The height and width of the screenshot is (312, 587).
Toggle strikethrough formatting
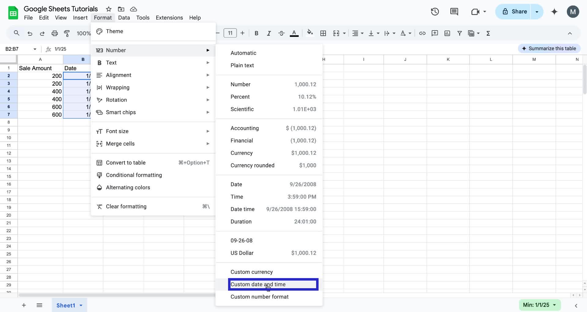pos(281,33)
